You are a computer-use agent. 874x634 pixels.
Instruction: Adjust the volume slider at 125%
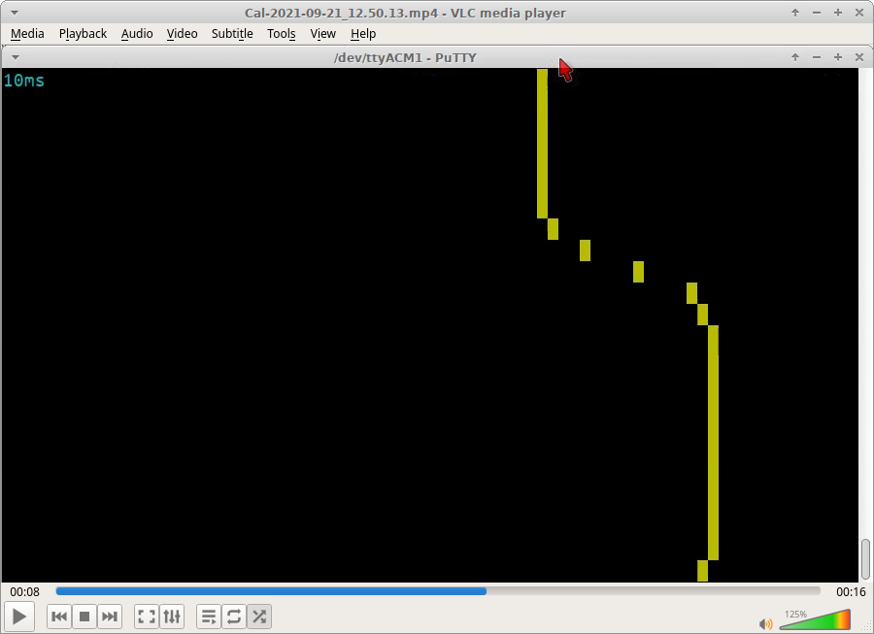(815, 620)
